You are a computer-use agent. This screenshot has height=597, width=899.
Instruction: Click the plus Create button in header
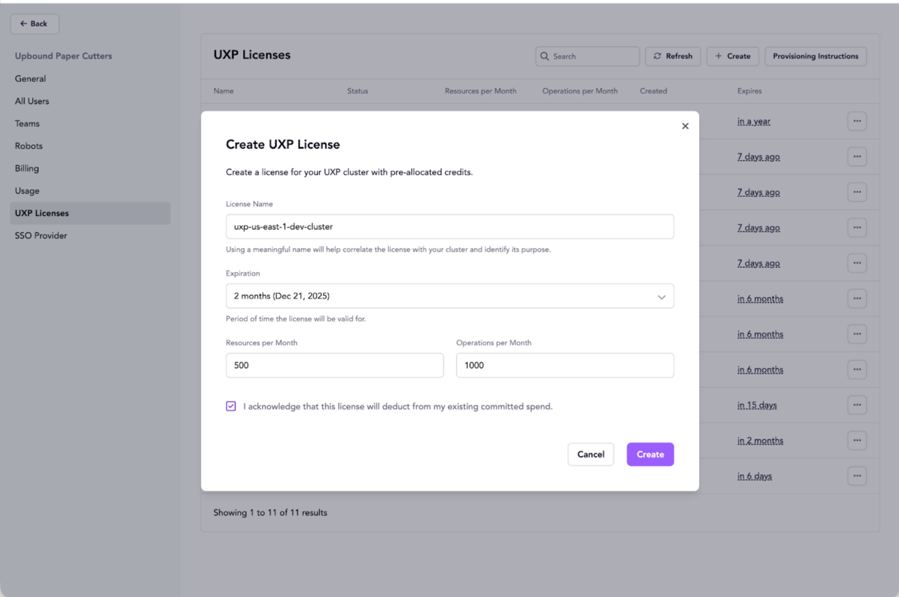click(x=732, y=56)
